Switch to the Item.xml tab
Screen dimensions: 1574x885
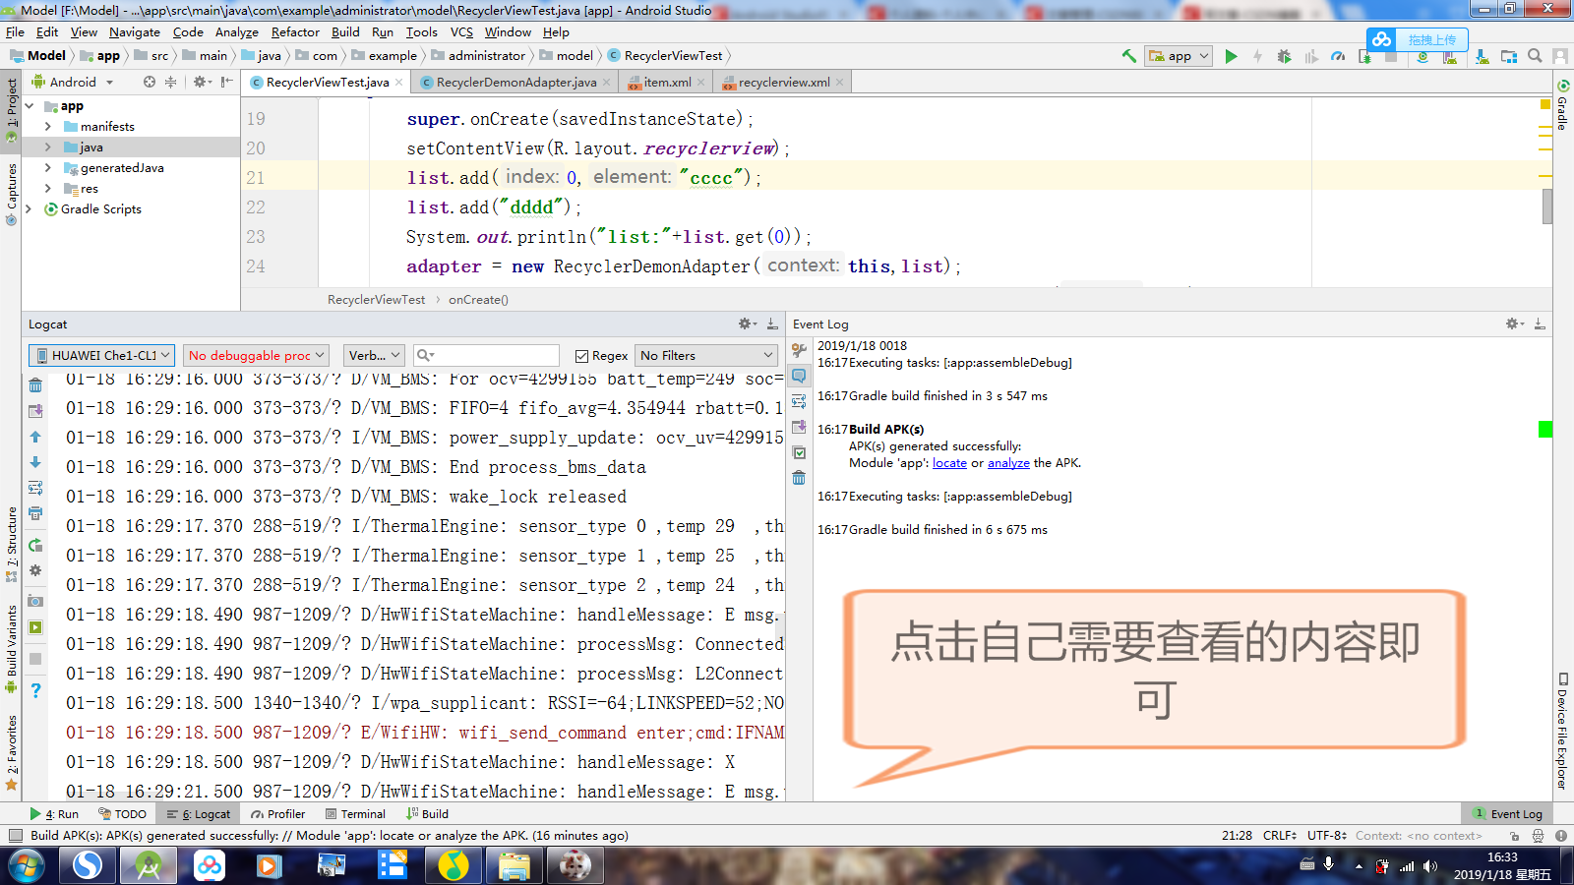click(665, 82)
